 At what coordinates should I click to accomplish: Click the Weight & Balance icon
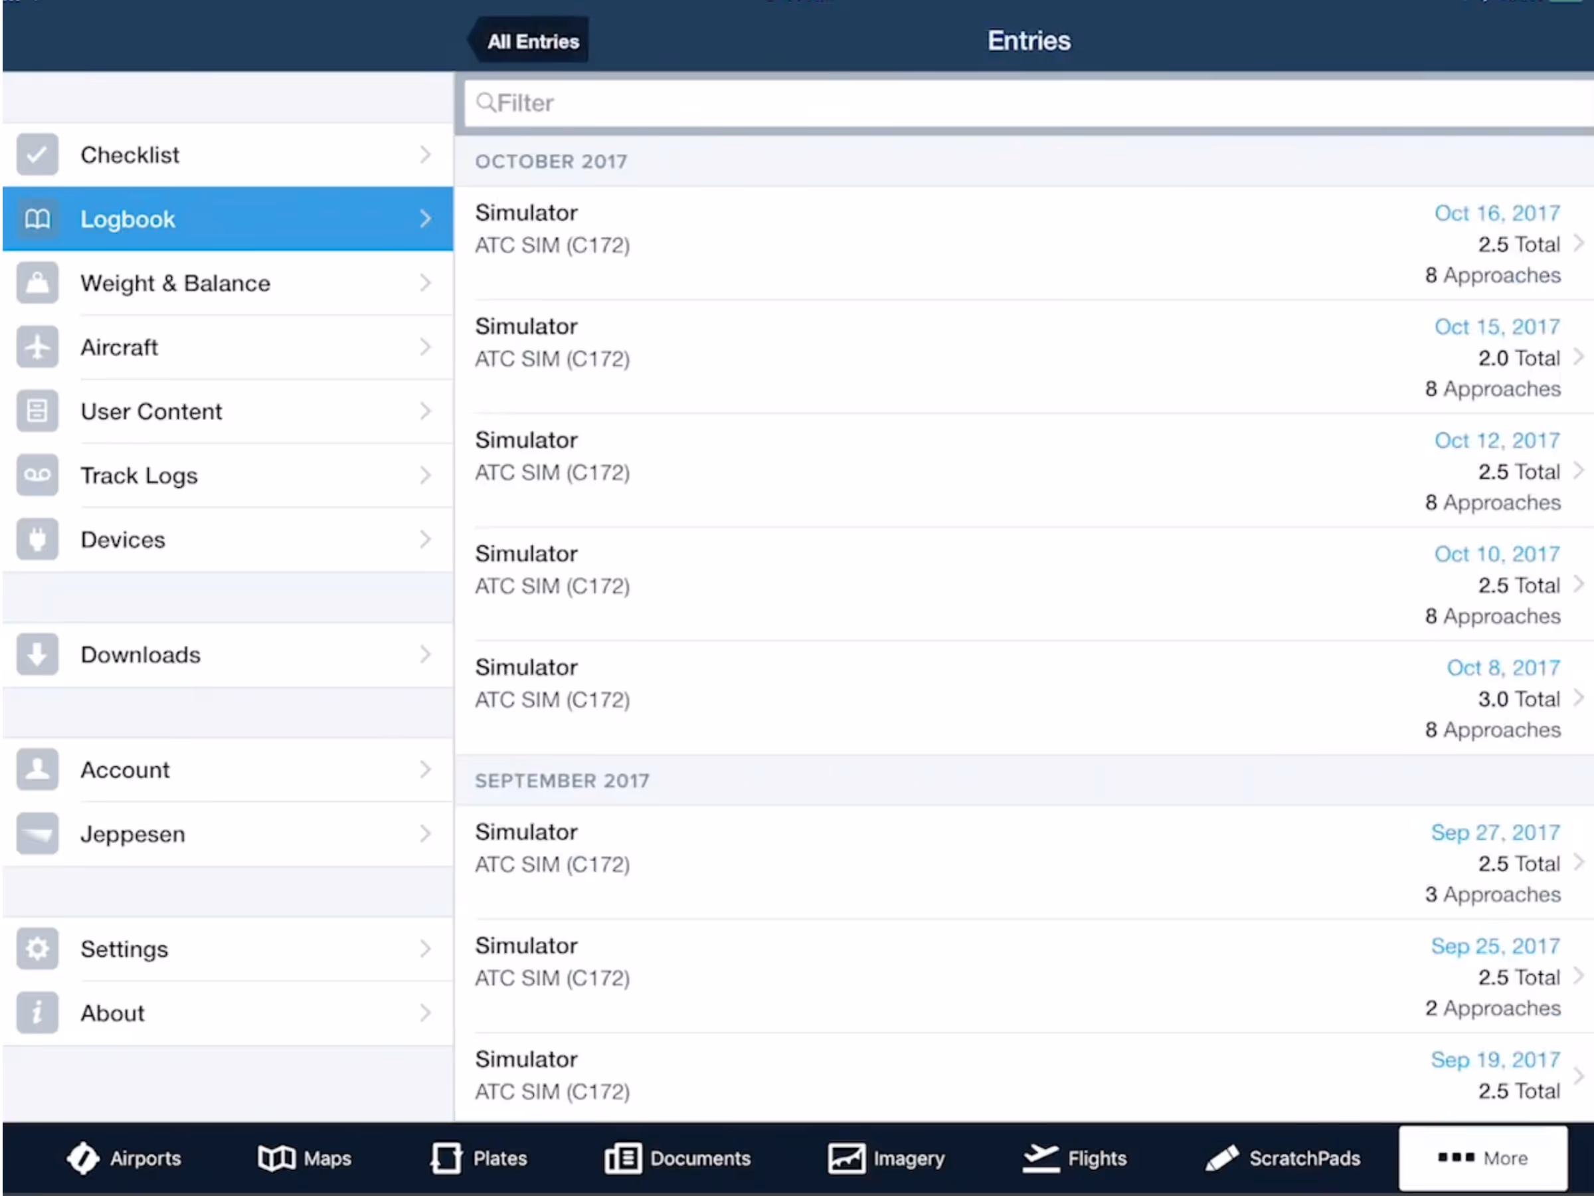(37, 282)
